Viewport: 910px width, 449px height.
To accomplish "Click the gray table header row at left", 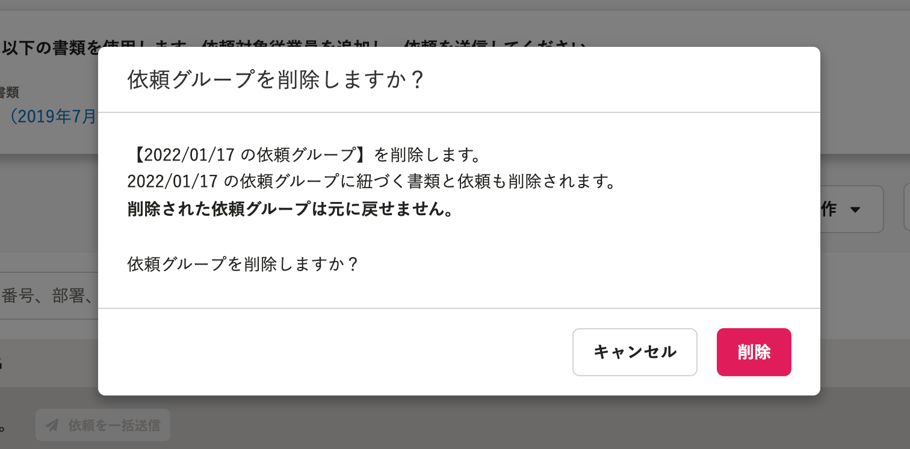I will [49, 363].
